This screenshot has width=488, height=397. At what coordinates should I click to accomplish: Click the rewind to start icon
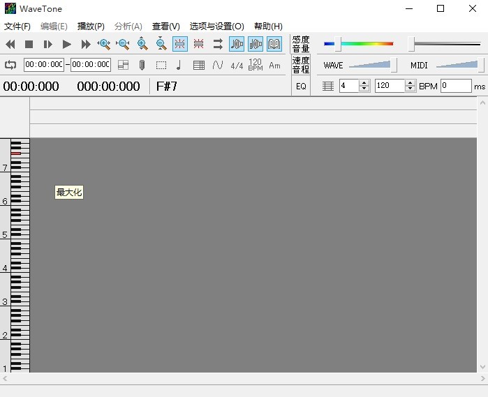pos(10,44)
